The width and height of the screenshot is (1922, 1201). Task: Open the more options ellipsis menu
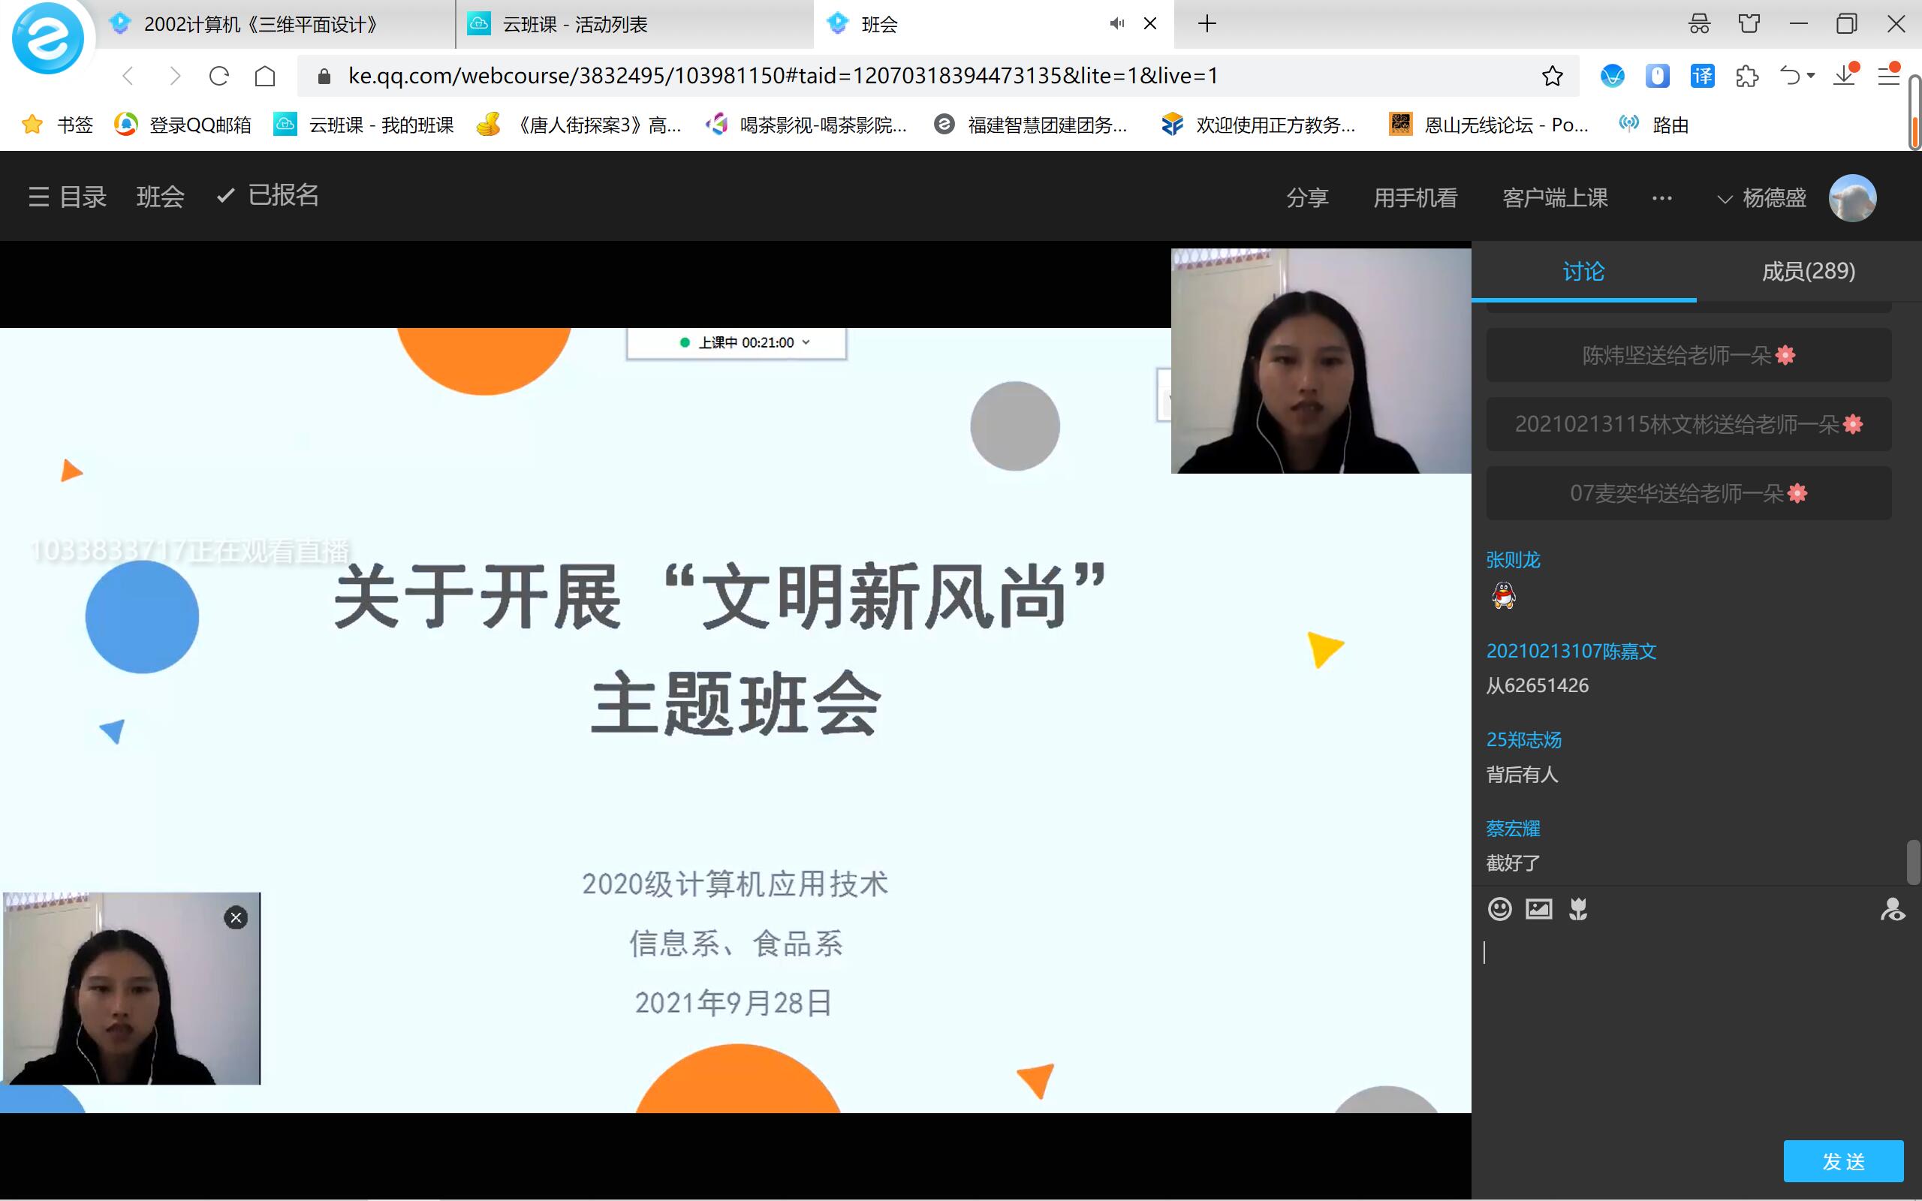point(1661,197)
